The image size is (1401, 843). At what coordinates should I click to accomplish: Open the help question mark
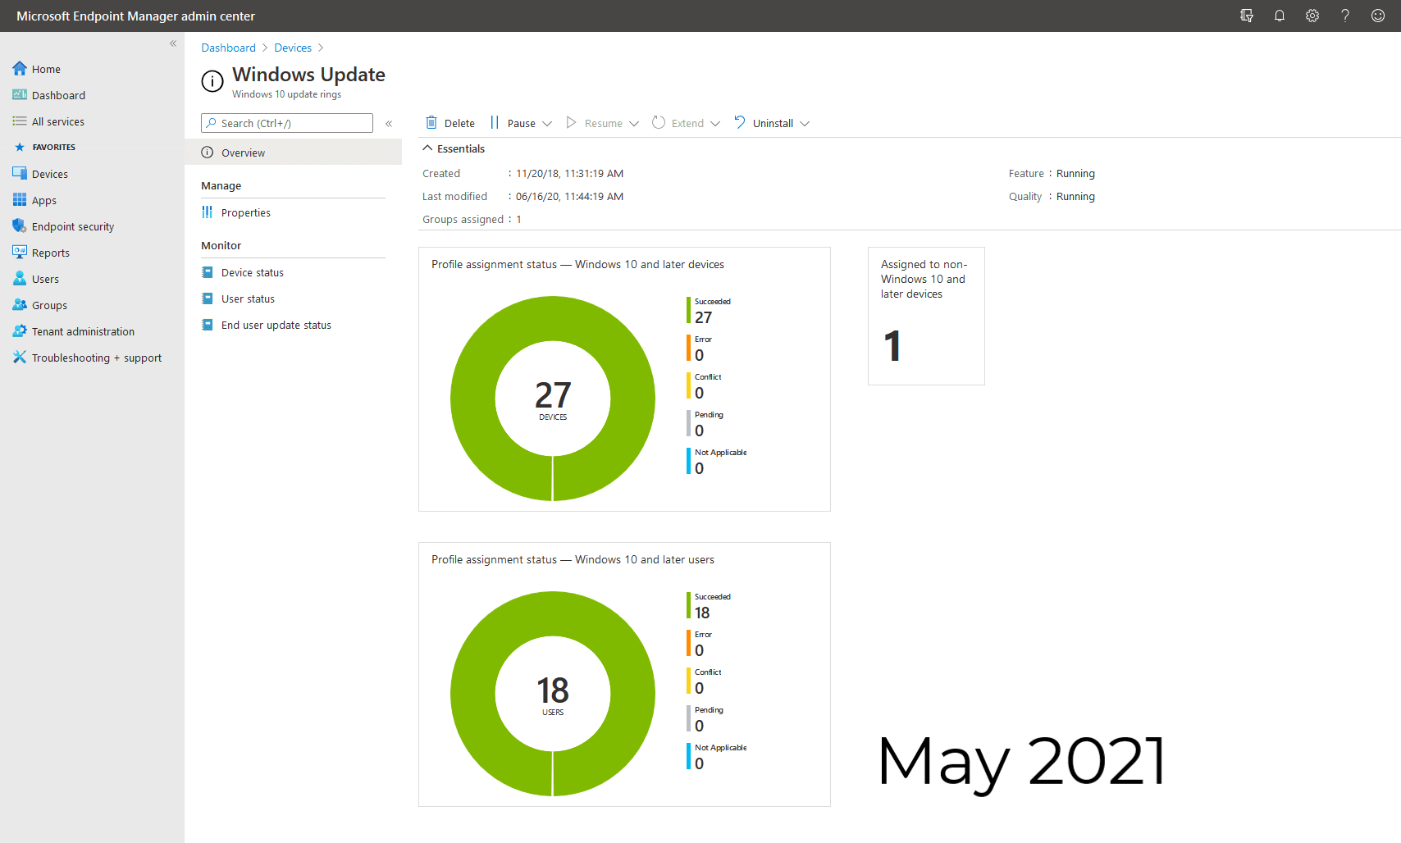tap(1345, 16)
